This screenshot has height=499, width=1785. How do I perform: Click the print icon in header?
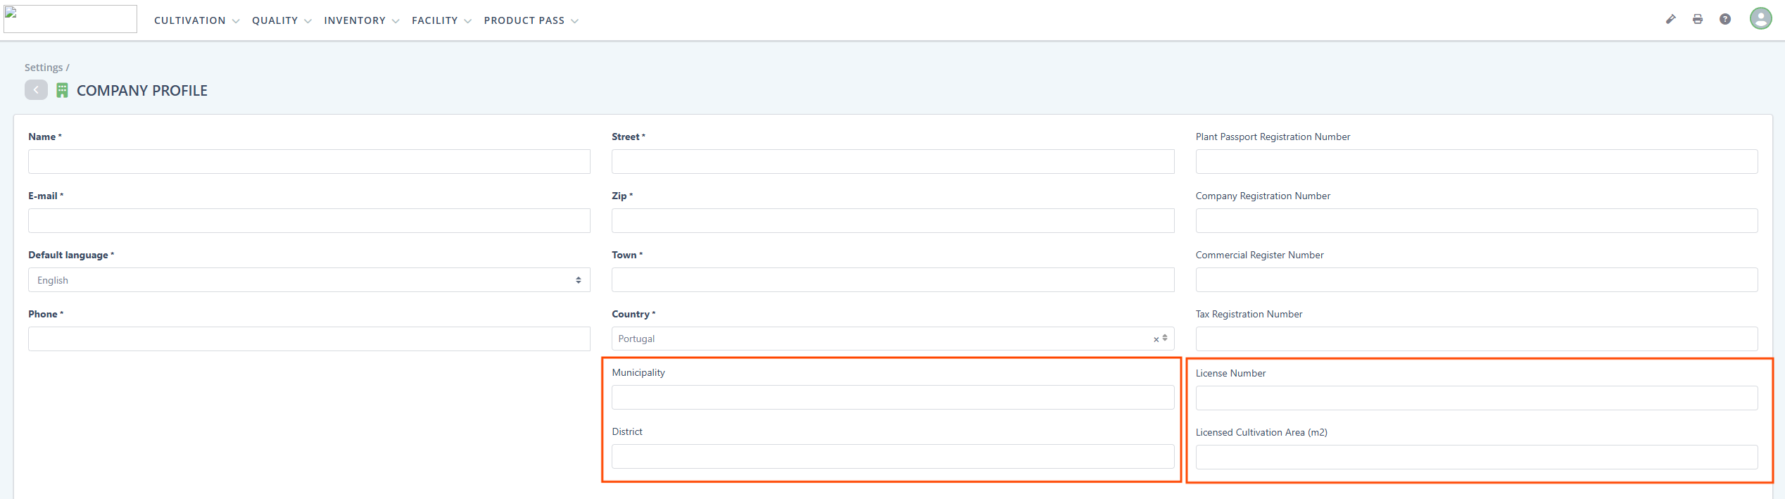tap(1698, 20)
